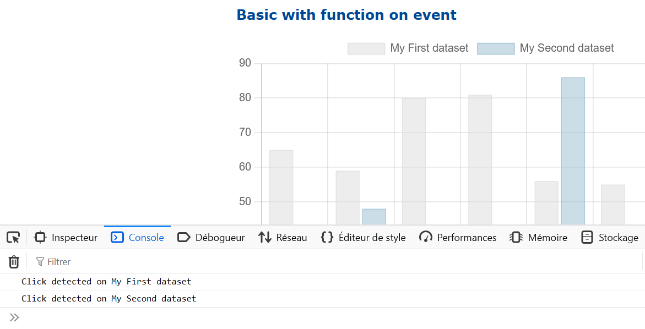Click the short blue bar near 48

374,217
